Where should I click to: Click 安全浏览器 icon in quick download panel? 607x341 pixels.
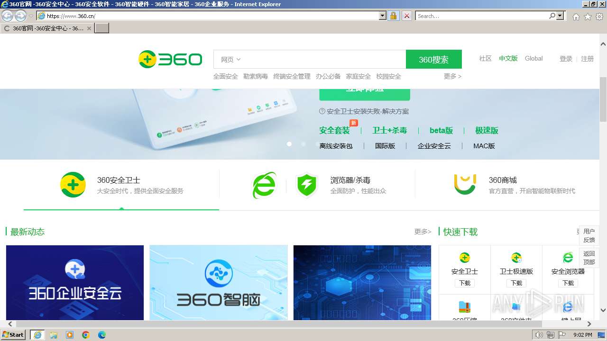[x=568, y=258]
